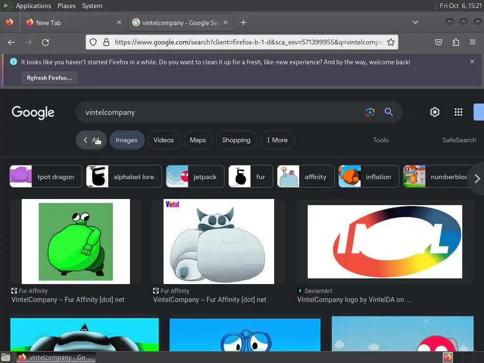Screen dimensions: 484x363
Task: Select the alphabet lore suggestion chip
Action: point(124,177)
